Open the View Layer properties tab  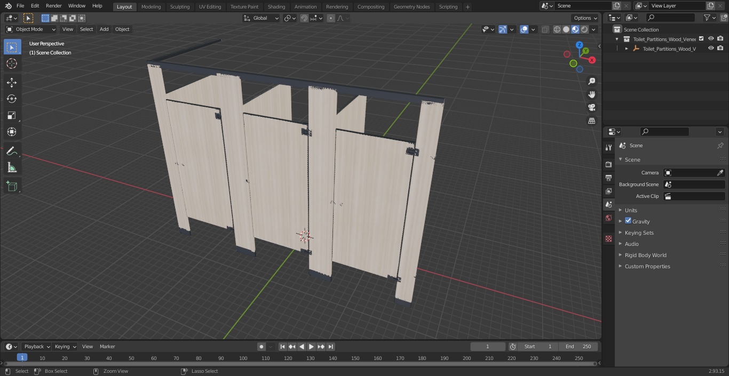coord(608,191)
